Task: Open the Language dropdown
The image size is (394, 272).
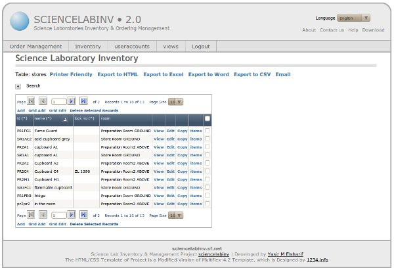Action: 354,18
